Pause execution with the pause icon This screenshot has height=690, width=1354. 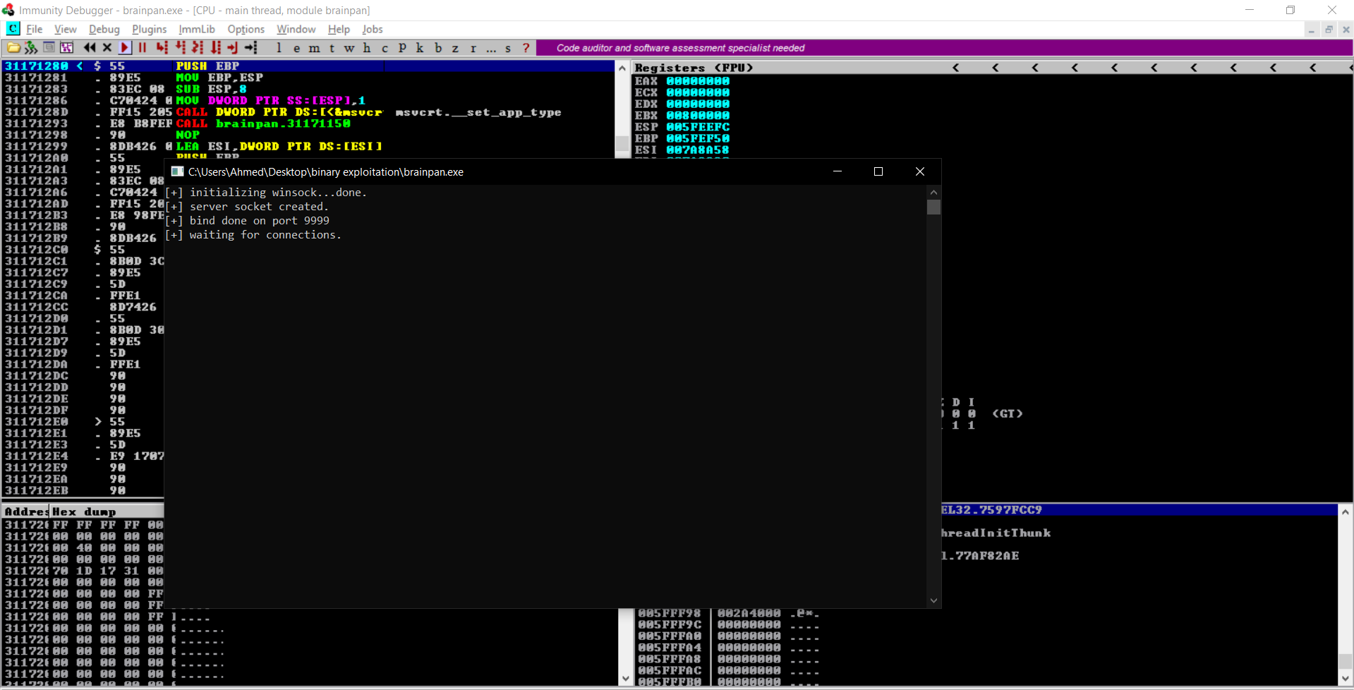(143, 48)
